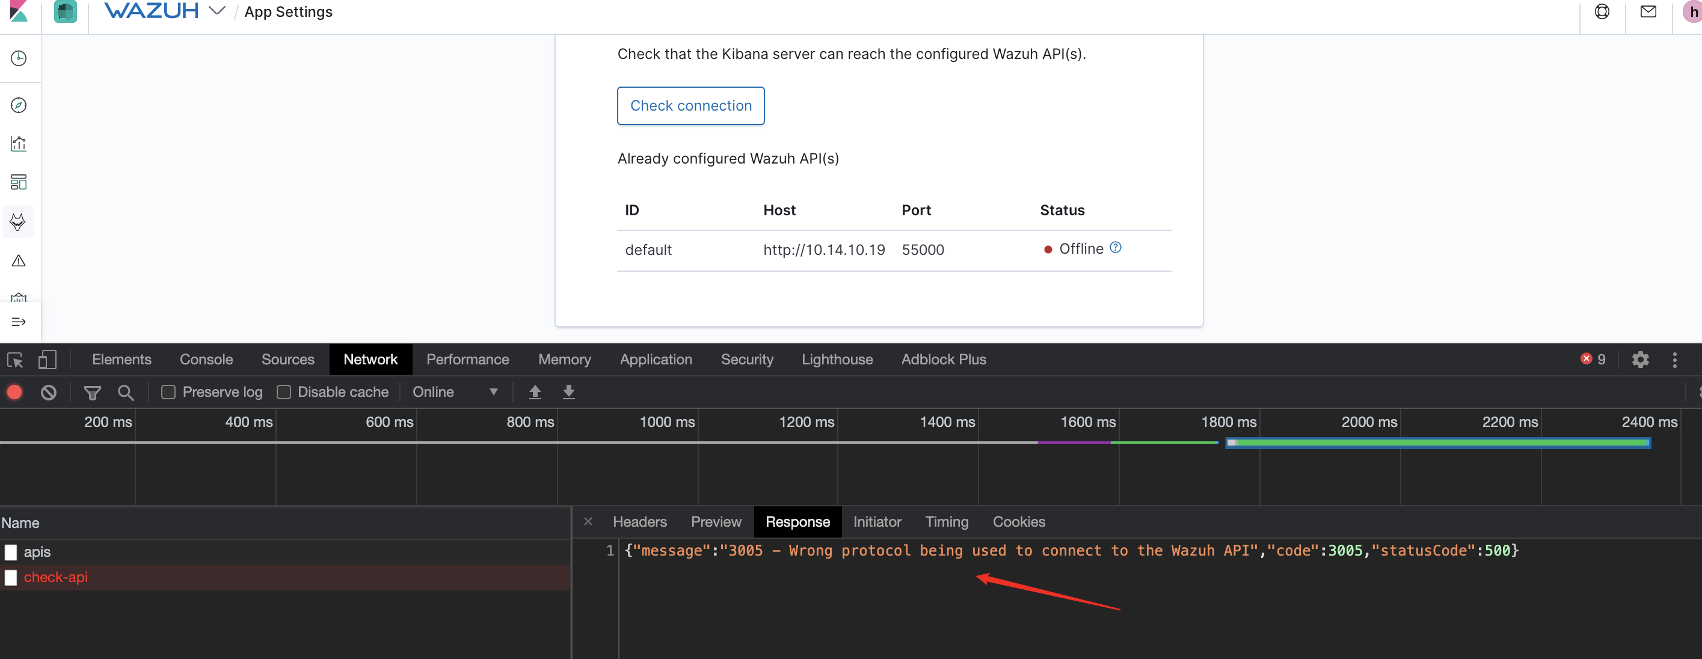
Task: Select the apis request in the Name list
Action: tap(38, 551)
